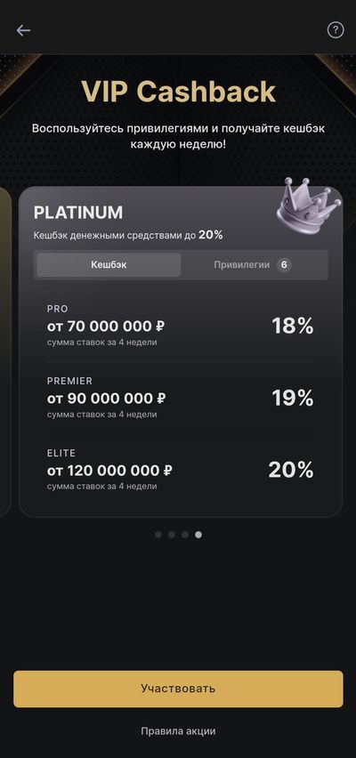356x758 pixels.
Task: Select the ELITE 20% cashback row
Action: [181, 470]
